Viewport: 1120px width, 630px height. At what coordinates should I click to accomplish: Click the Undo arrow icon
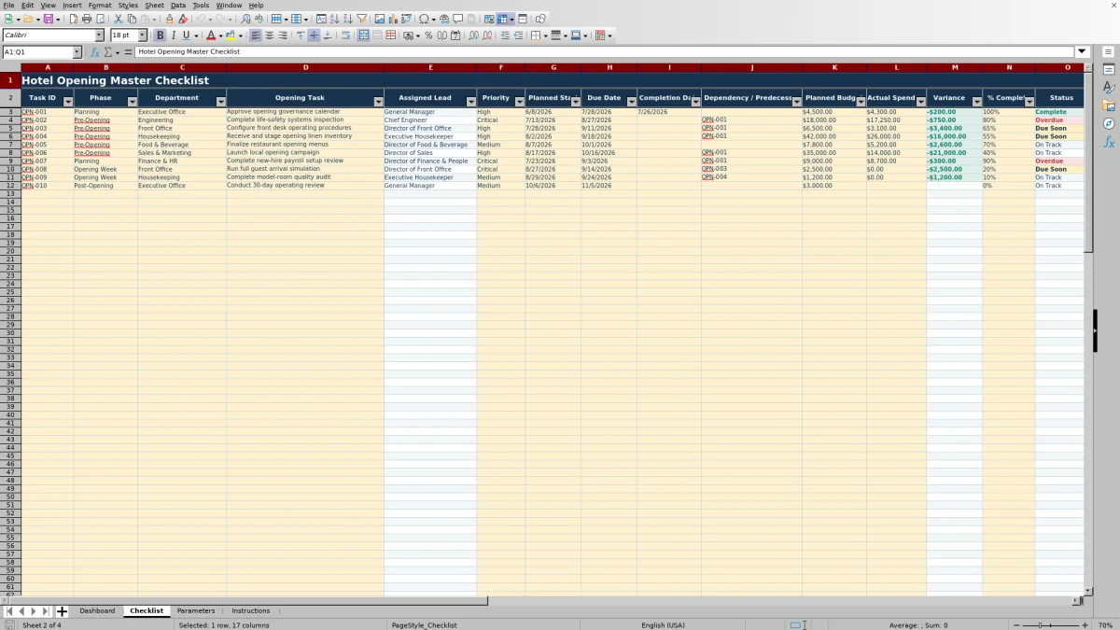point(201,19)
